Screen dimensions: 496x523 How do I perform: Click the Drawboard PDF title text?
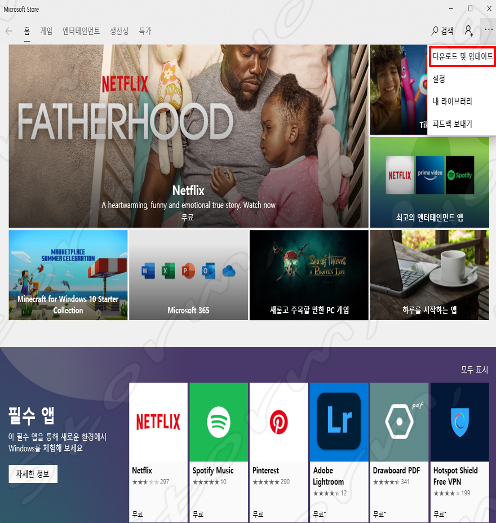tap(396, 471)
